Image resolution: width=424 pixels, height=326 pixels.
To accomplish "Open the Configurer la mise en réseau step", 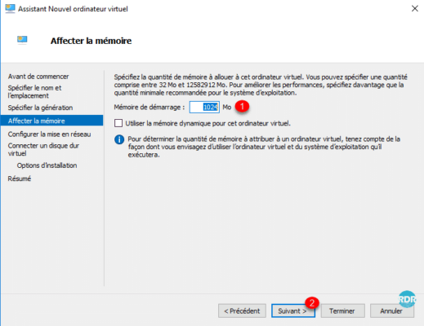I will tap(49, 134).
